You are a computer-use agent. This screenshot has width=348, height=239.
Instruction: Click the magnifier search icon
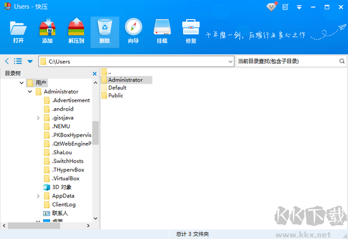(x=342, y=61)
